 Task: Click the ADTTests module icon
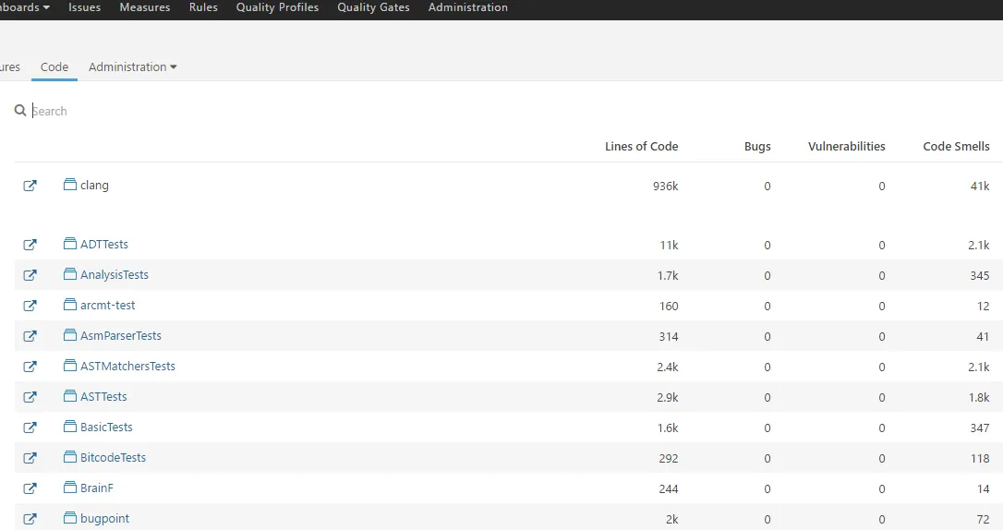(69, 244)
